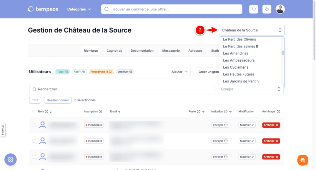Focus the Rechercher users search field

(x=122, y=89)
